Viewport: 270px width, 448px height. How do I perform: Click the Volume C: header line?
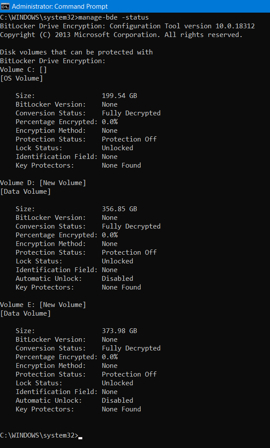pyautogui.click(x=24, y=70)
